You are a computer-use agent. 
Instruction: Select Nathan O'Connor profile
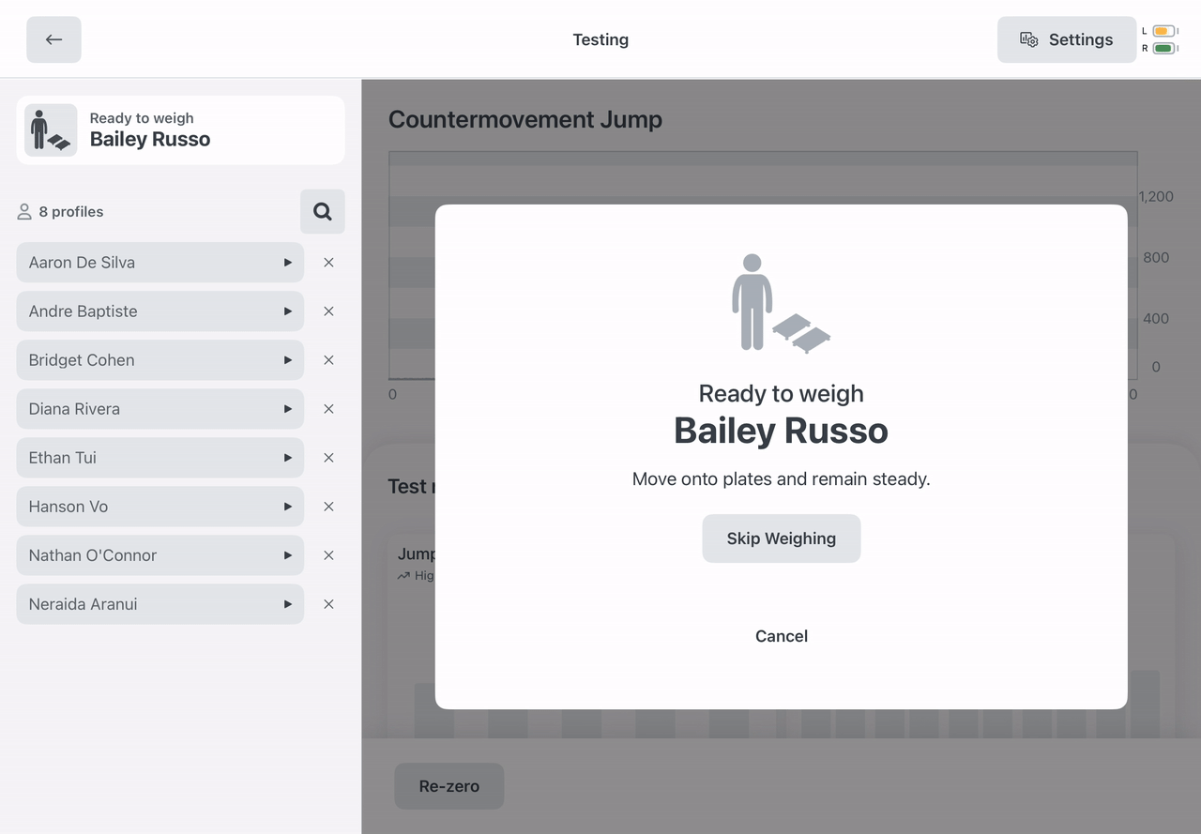[160, 555]
